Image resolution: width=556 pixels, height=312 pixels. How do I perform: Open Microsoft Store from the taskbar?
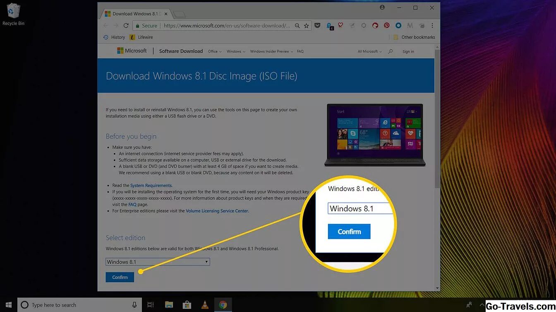187,305
